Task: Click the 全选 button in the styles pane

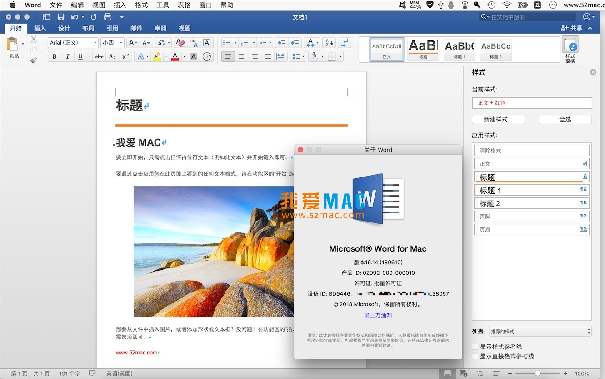Action: [x=565, y=119]
